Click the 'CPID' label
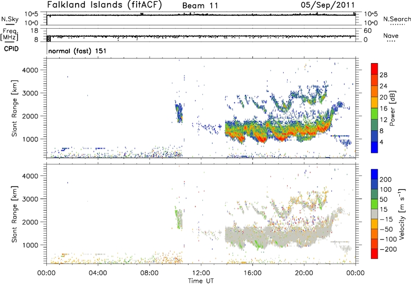Image resolution: width=411 pixels, height=284 pixels. 11,49
